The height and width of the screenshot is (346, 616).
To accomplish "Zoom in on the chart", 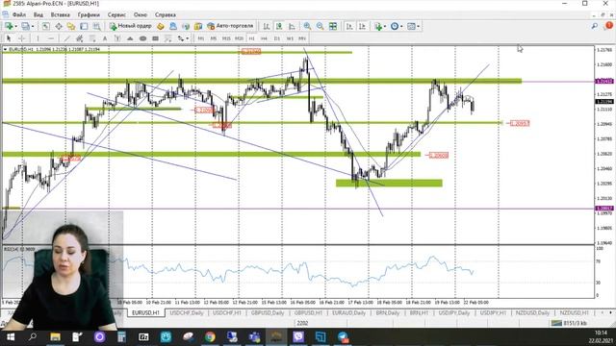I will (x=307, y=26).
